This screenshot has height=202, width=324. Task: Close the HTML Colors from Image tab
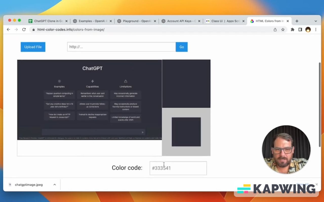[288, 21]
